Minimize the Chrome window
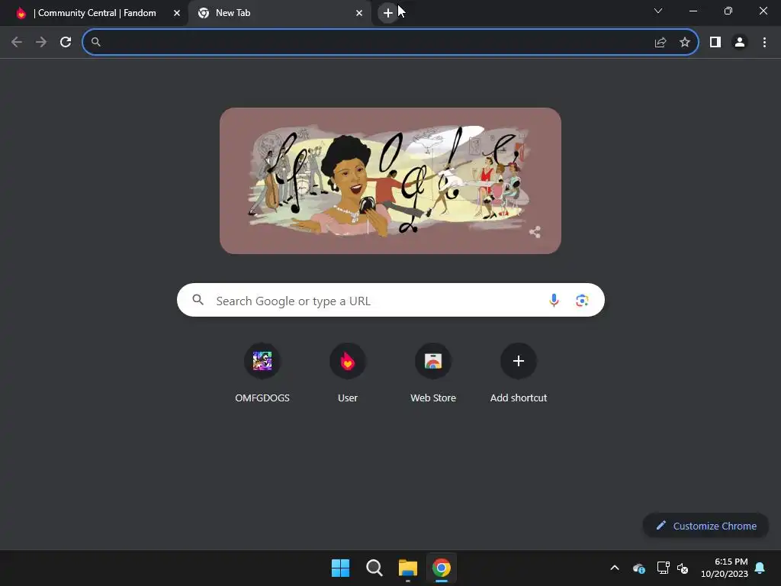 click(693, 11)
